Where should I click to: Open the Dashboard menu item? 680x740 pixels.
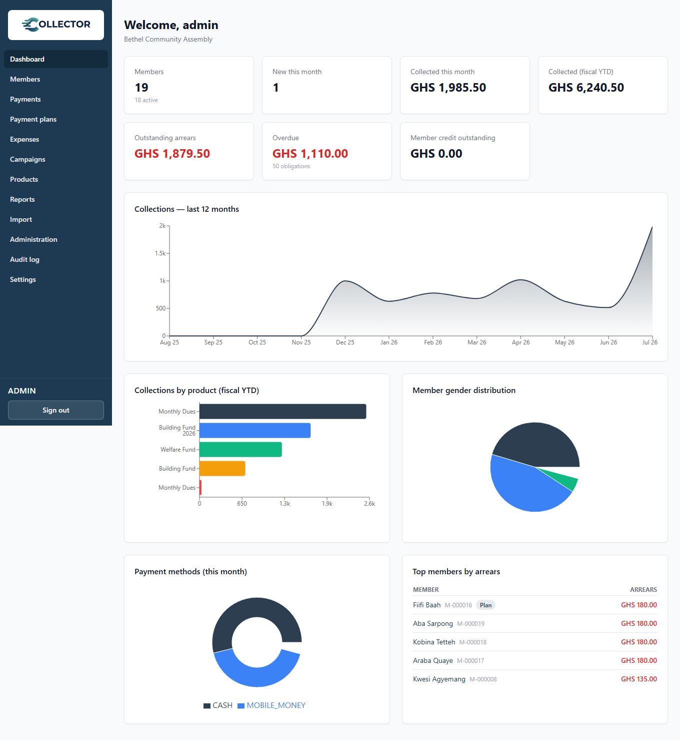click(x=56, y=59)
